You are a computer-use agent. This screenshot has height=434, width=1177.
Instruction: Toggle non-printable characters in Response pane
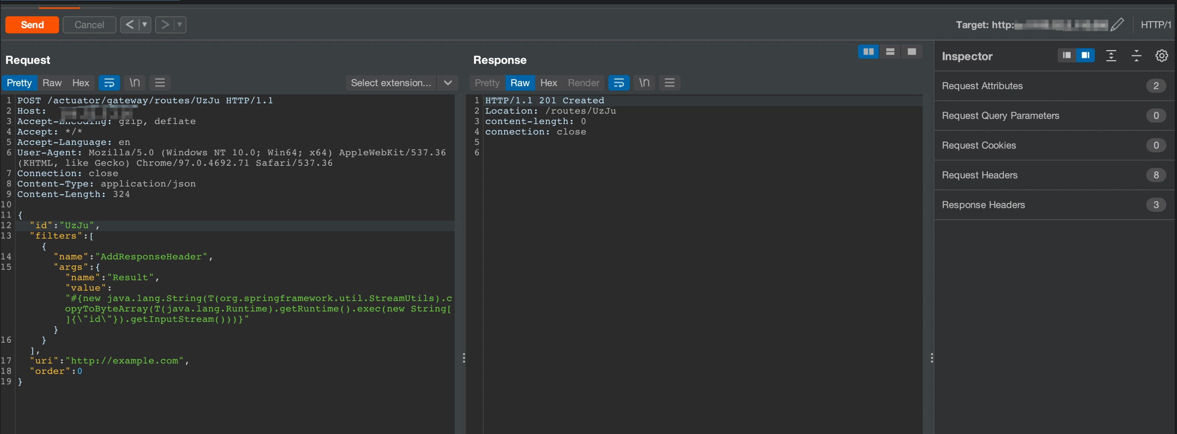tap(644, 83)
